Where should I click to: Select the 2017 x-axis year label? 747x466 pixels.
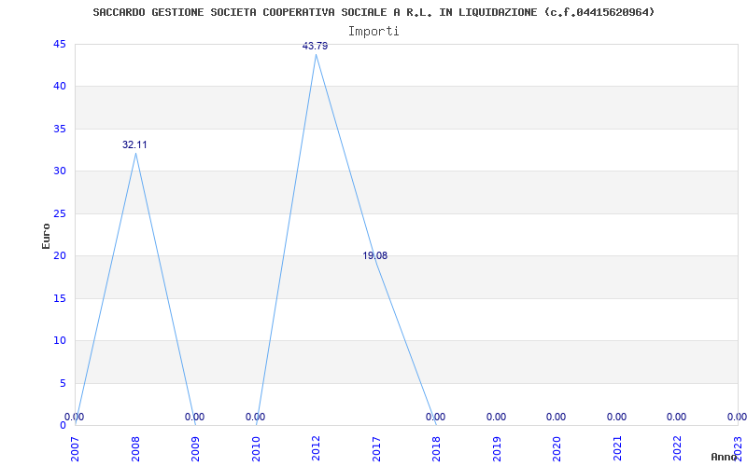point(376,449)
